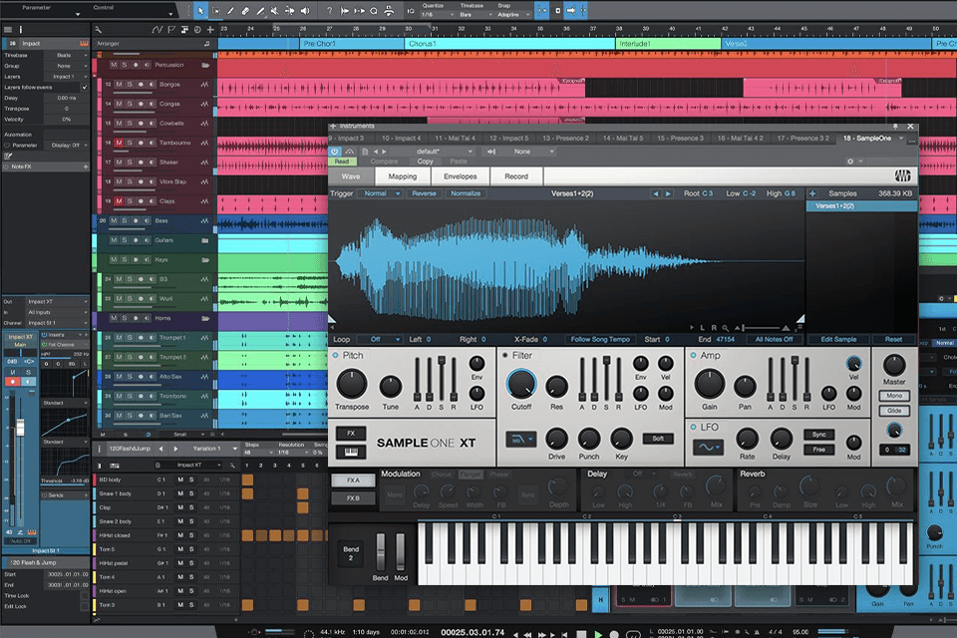This screenshot has width=957, height=638.
Task: Show automation curves icon above tracks
Action: (158, 29)
